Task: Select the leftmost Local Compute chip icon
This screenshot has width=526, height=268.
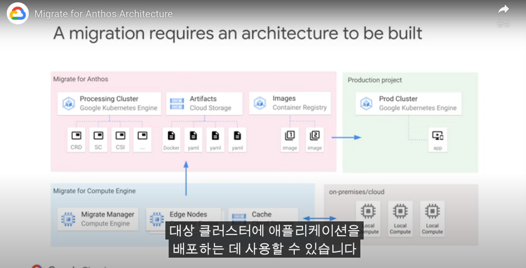Action: coord(368,211)
